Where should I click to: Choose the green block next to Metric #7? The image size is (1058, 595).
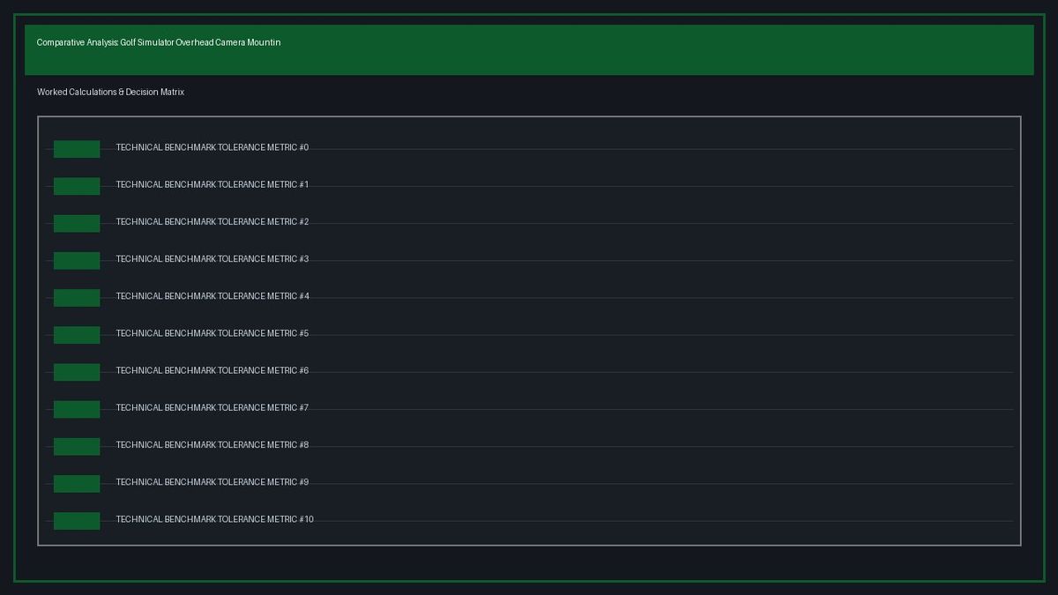pos(77,409)
